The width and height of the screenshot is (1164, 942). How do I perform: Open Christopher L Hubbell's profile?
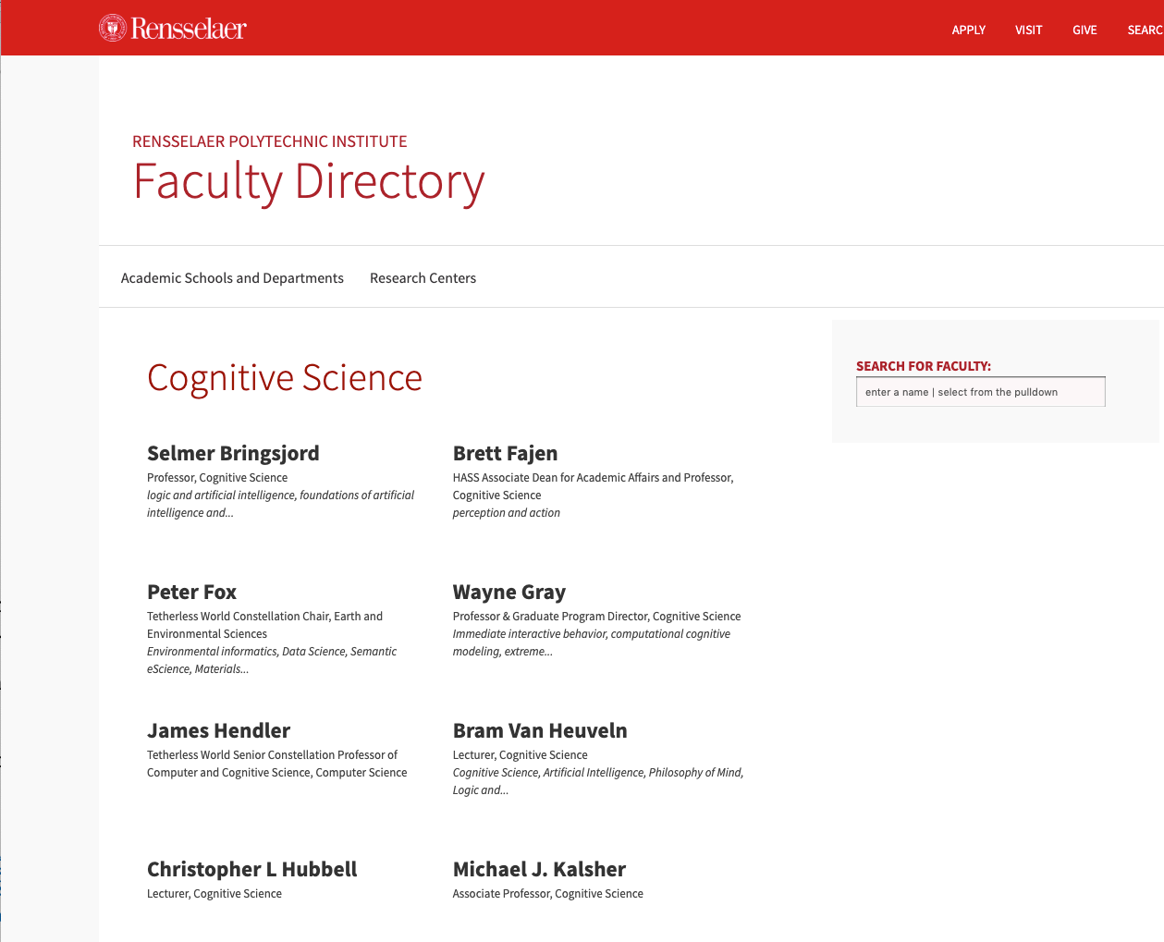pos(251,869)
